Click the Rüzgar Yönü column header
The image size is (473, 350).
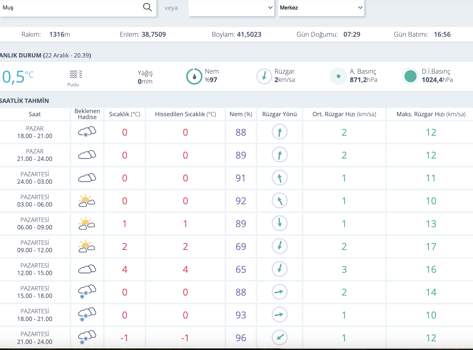(279, 114)
